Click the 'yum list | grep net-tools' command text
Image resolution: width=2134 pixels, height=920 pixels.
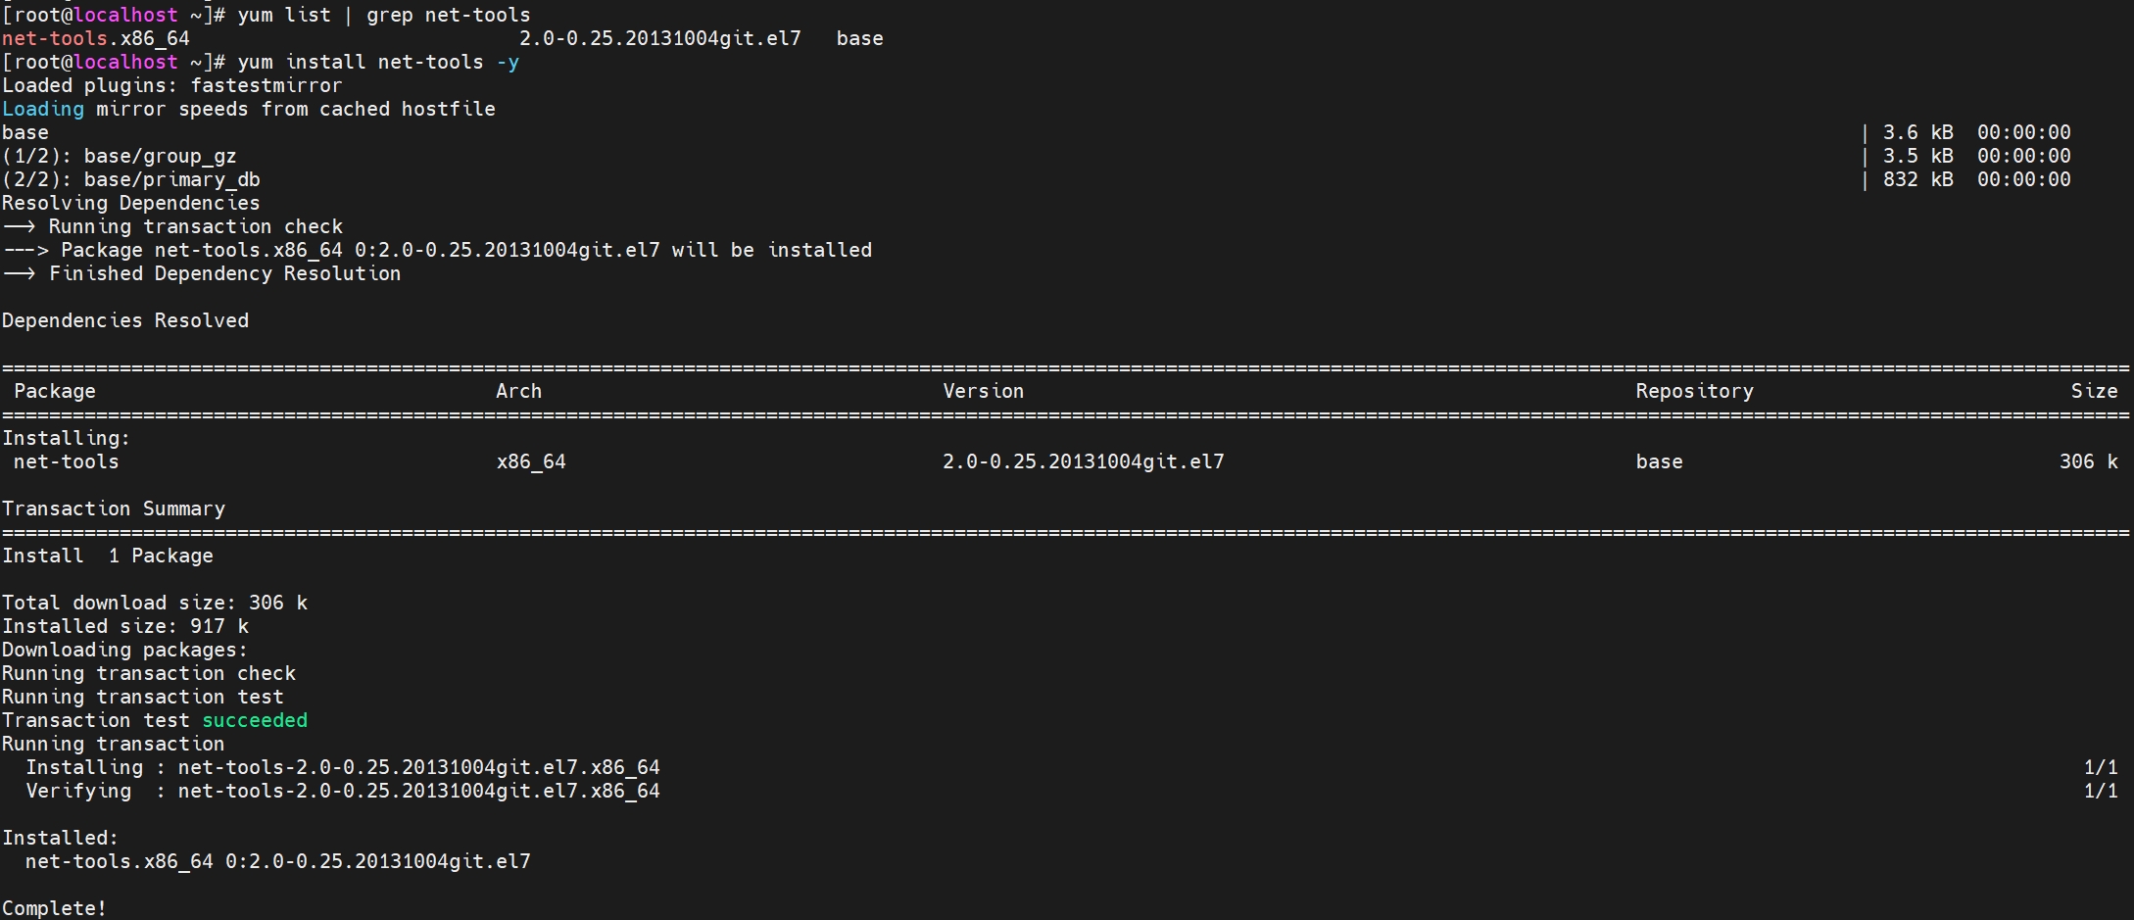[384, 15]
